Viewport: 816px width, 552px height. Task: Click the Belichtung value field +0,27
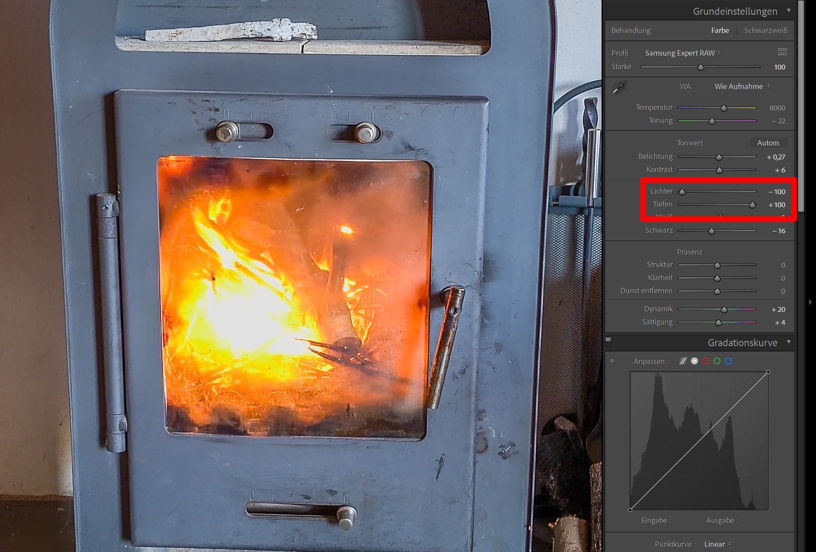tap(776, 157)
